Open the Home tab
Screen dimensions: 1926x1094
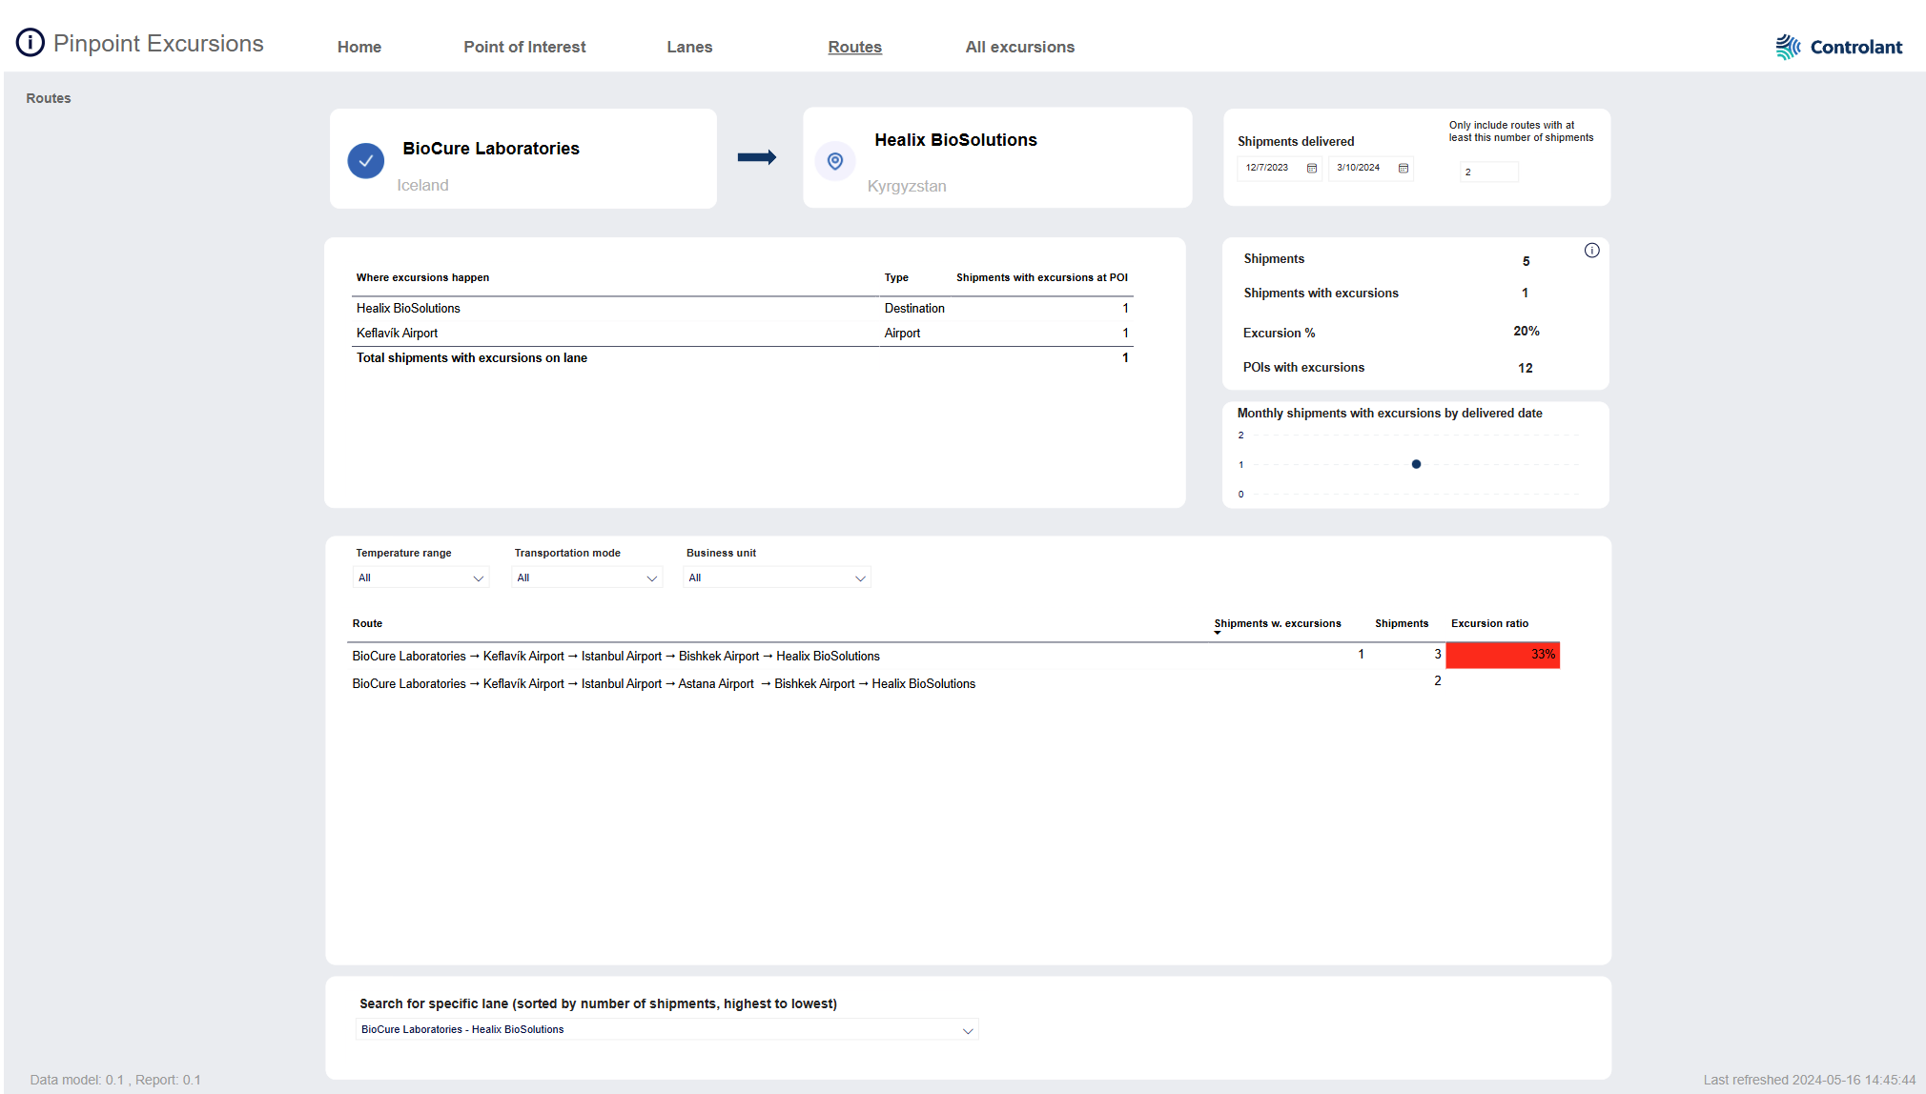tap(359, 47)
